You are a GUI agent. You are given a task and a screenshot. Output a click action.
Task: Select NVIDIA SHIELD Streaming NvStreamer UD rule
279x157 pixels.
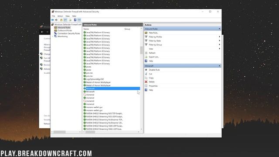103,123
